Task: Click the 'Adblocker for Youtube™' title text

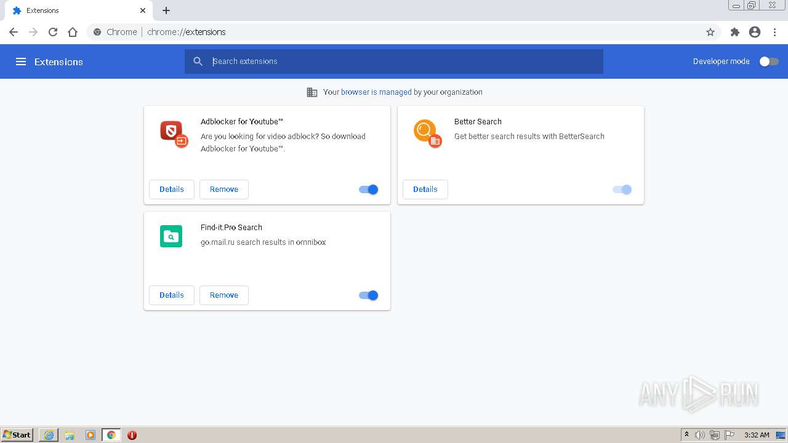Action: [x=242, y=122]
